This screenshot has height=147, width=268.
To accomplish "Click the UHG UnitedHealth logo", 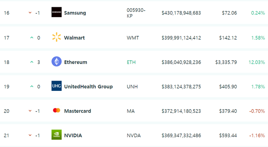I will (x=57, y=86).
